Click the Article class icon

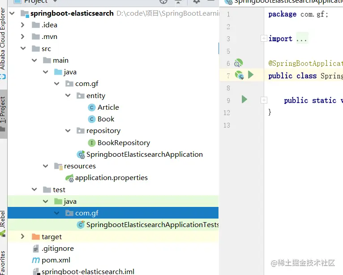coord(92,107)
